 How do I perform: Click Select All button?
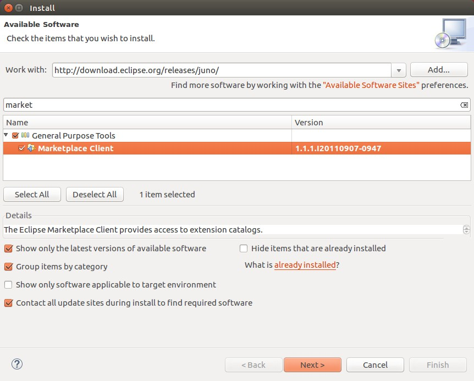[x=32, y=194]
